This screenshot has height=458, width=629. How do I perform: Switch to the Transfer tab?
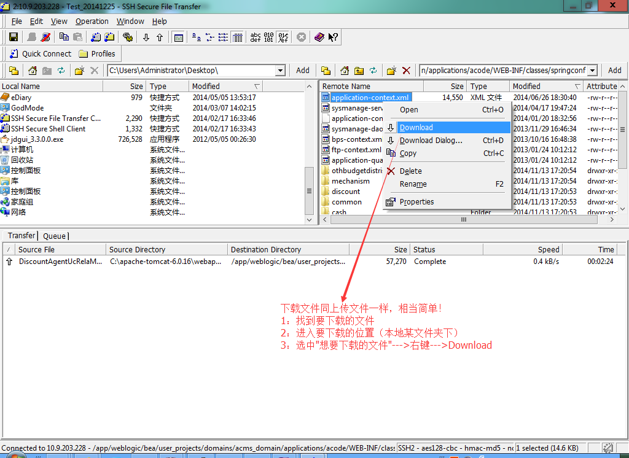21,235
